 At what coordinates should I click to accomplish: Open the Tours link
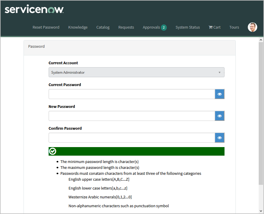[x=234, y=27]
